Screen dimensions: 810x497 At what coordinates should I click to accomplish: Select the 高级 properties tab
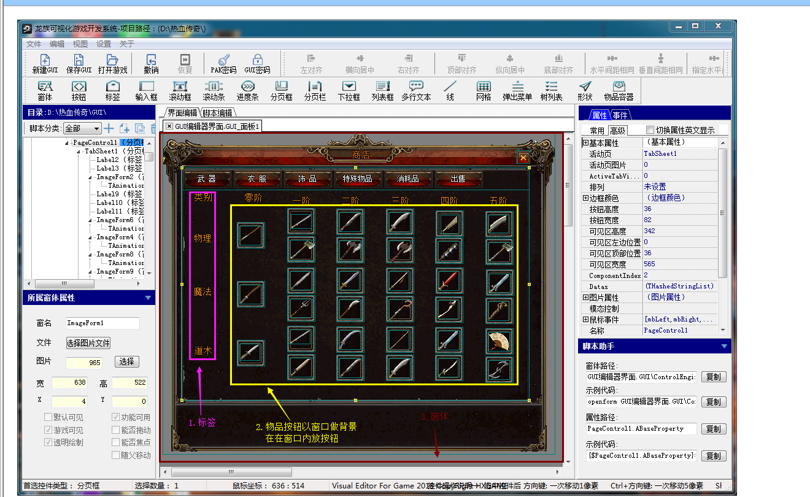[x=617, y=130]
